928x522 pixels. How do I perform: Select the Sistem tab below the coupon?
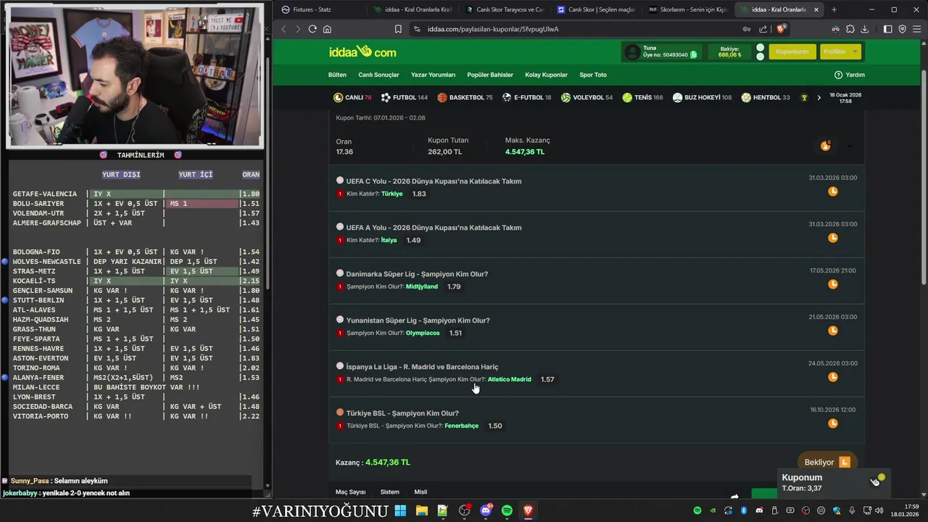click(390, 492)
